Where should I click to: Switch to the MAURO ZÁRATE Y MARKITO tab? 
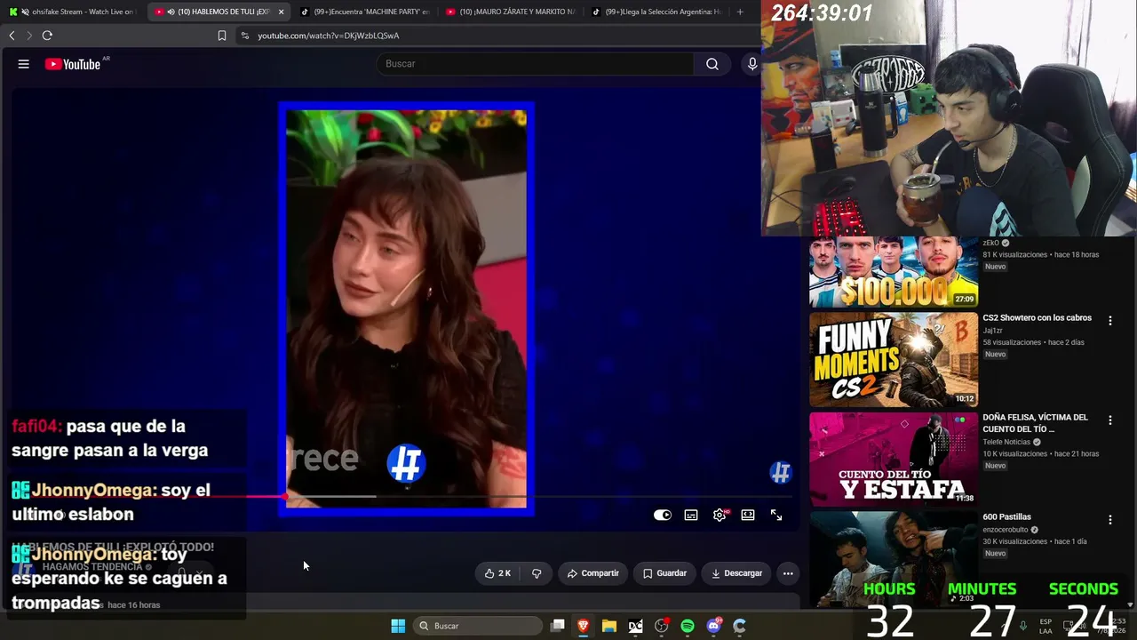point(511,12)
